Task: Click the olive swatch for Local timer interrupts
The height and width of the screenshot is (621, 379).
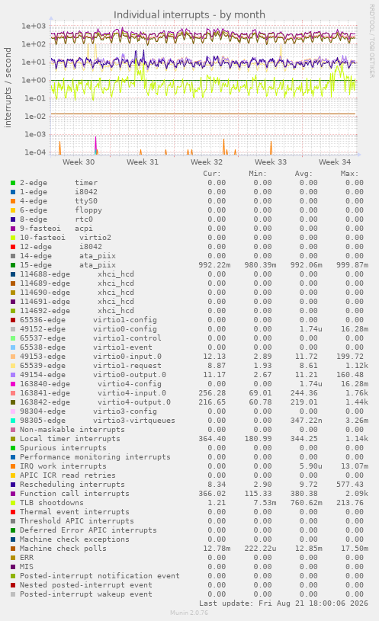Action: tap(13, 439)
